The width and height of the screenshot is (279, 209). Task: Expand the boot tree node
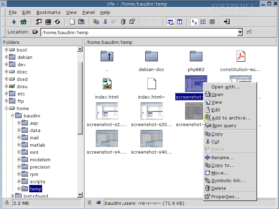(x=6, y=49)
